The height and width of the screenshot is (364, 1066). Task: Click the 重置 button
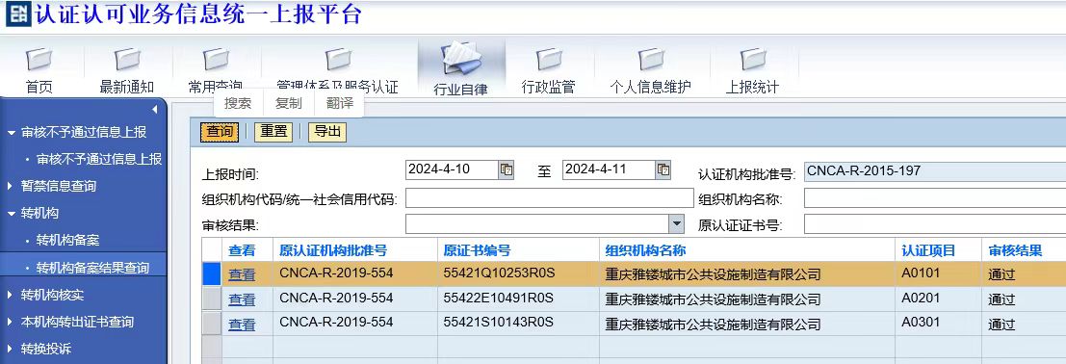[x=274, y=132]
